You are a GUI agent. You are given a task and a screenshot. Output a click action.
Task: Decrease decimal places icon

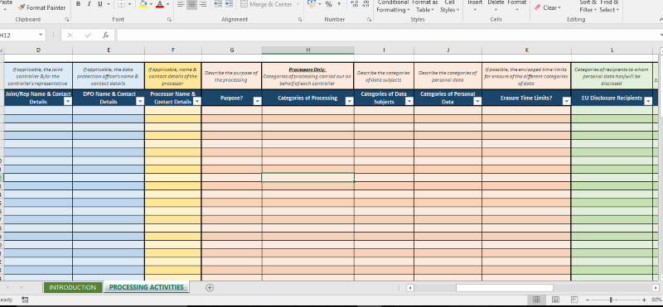coord(365,4)
